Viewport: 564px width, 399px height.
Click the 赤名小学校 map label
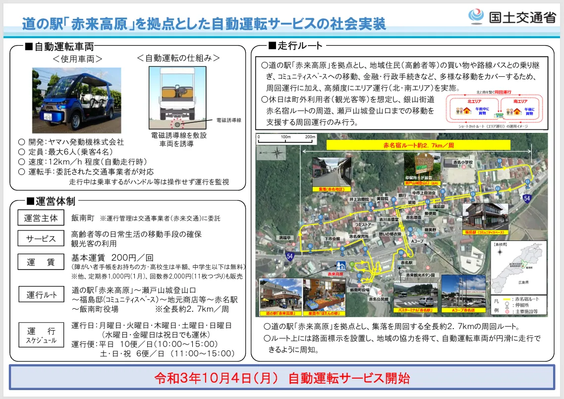(x=462, y=163)
